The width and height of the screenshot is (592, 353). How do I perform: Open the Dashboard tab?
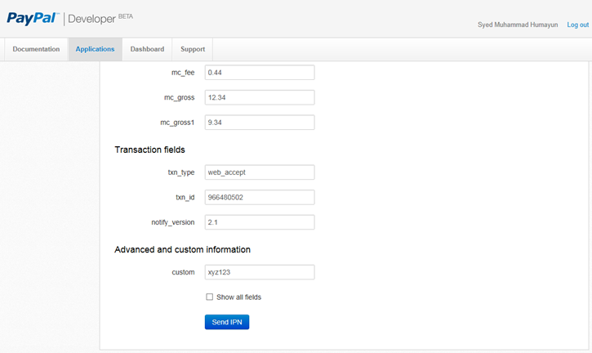147,49
